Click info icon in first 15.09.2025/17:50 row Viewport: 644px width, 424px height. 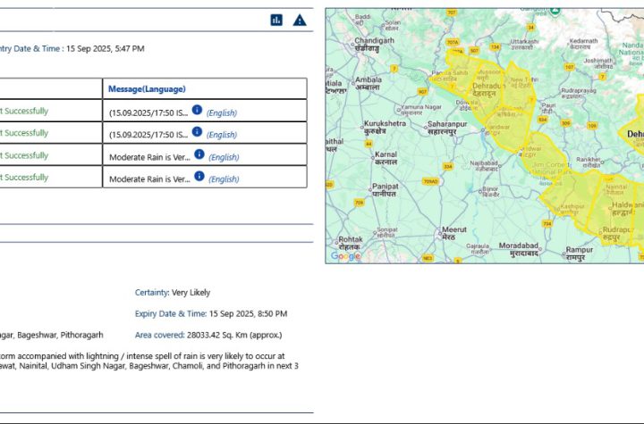(197, 110)
